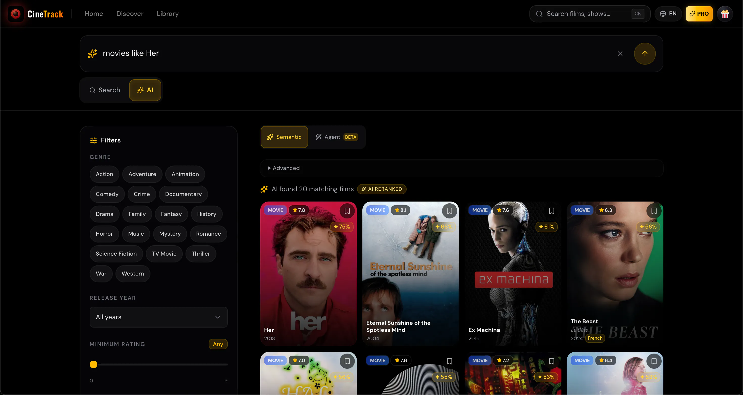Toggle the Thriller genre filter
743x395 pixels.
pos(201,254)
